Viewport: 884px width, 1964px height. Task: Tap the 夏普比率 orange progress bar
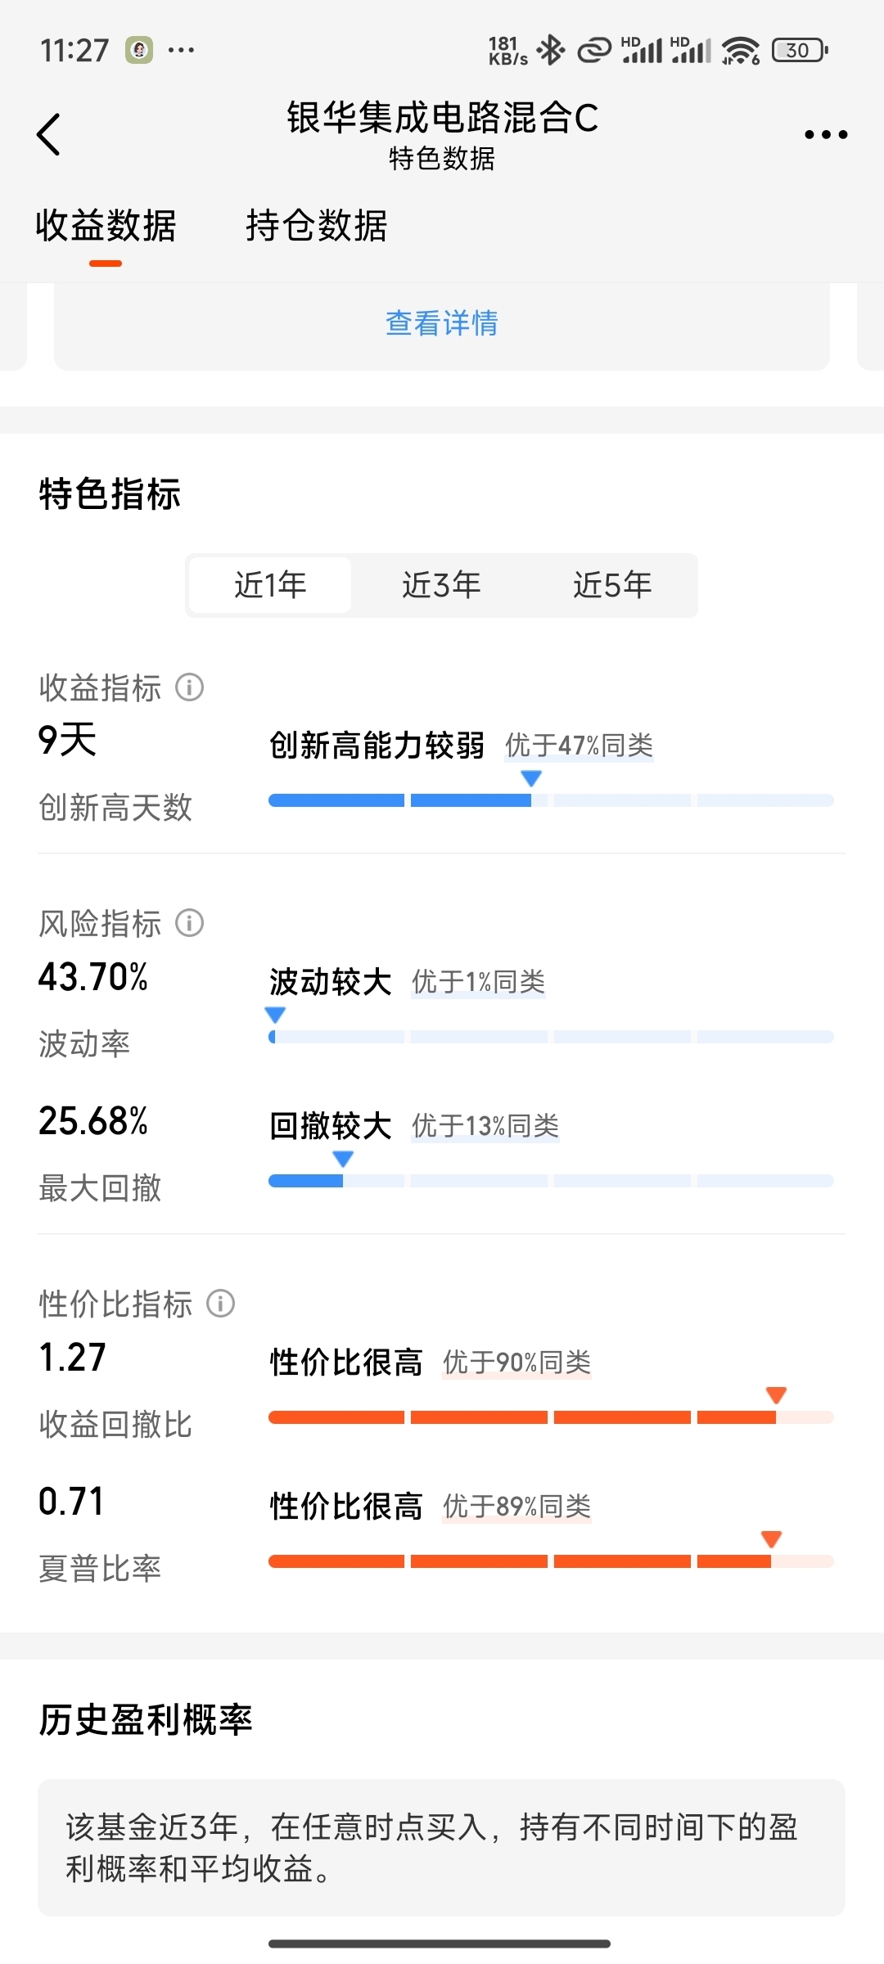pos(551,1561)
